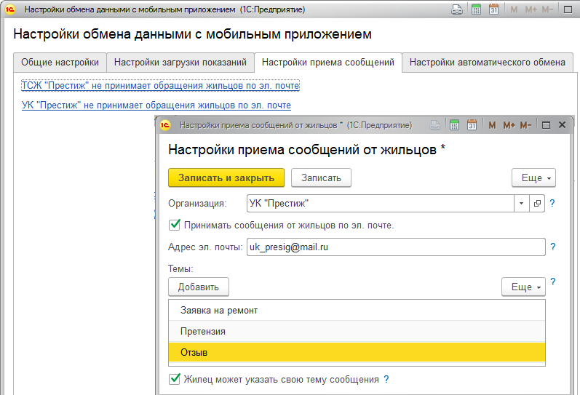
Task: Open the selected organization card via open icon
Action: click(537, 203)
